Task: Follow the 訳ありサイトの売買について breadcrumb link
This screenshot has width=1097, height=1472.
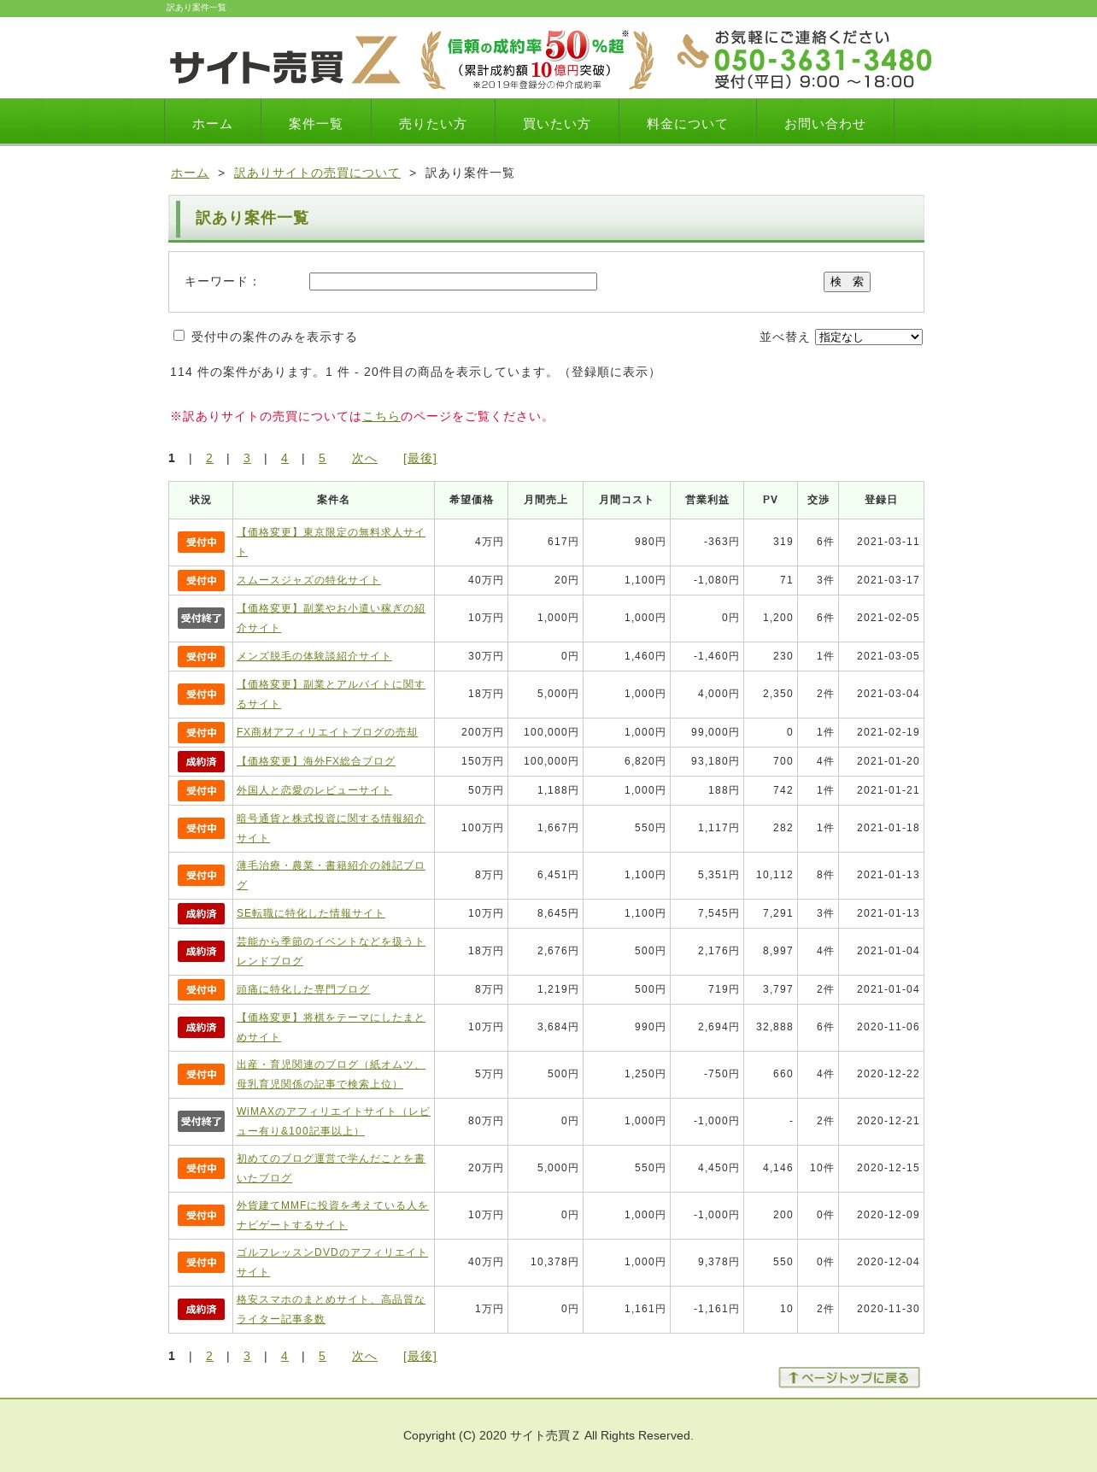Action: tap(317, 173)
